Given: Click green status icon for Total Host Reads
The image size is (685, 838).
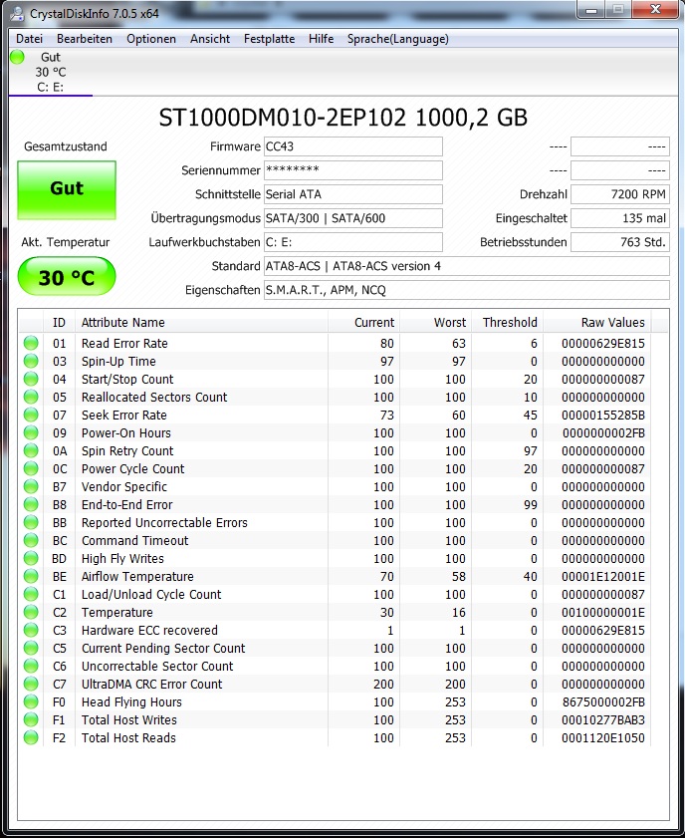Looking at the screenshot, I should [31, 737].
